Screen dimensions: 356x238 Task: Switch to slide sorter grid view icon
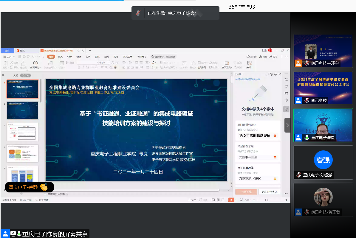218,200
